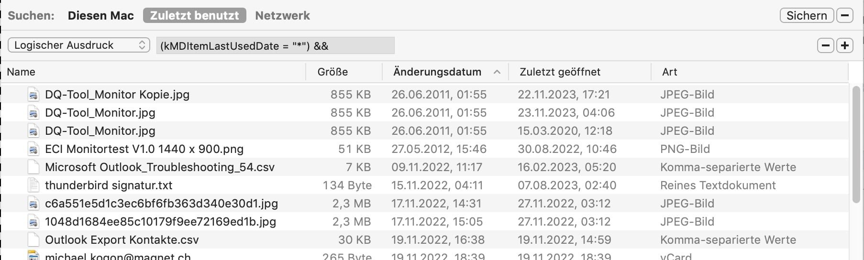Viewport: 864px width, 260px height.
Task: Click the kMDItemLastUsedDate query text field
Action: tap(276, 46)
